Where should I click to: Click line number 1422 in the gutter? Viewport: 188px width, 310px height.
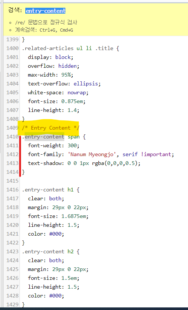[12, 243]
